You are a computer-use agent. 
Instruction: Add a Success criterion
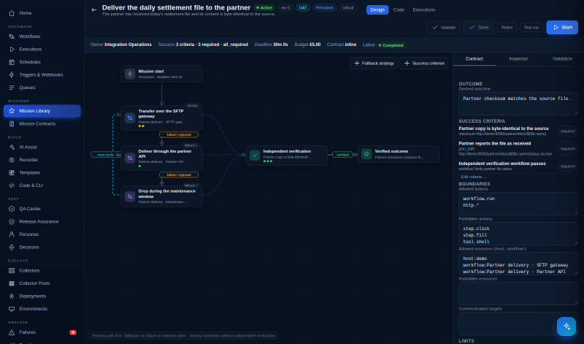(x=424, y=64)
